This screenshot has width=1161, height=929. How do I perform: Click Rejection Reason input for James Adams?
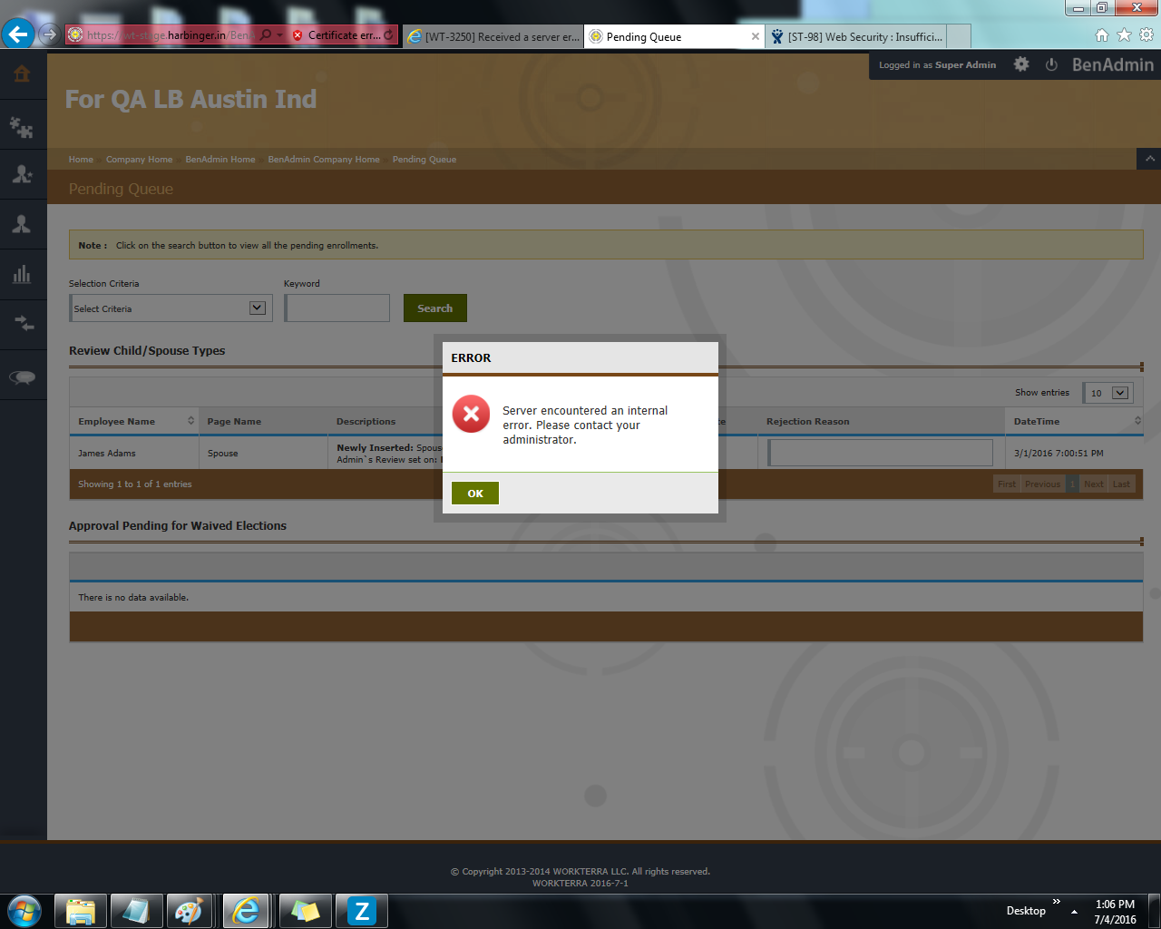pyautogui.click(x=880, y=453)
